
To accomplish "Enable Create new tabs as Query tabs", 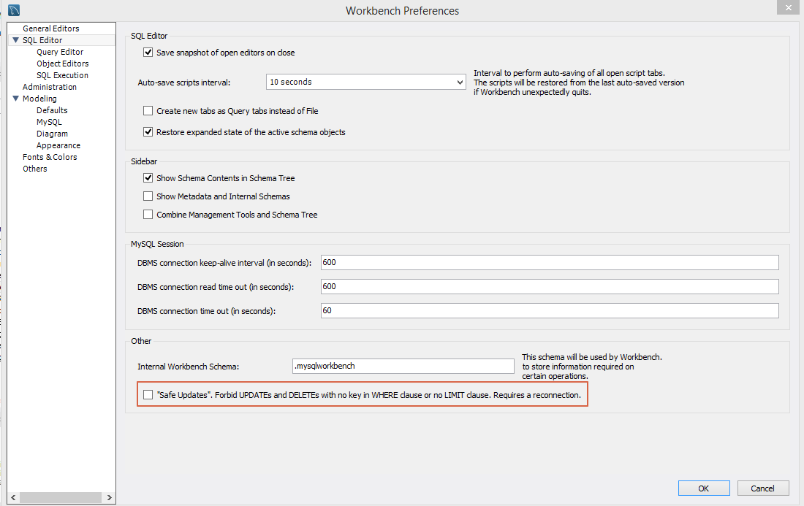I will point(148,111).
